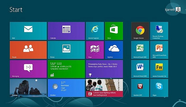Open the Calendar tile
The width and height of the screenshot is (186, 107).
[66, 31]
